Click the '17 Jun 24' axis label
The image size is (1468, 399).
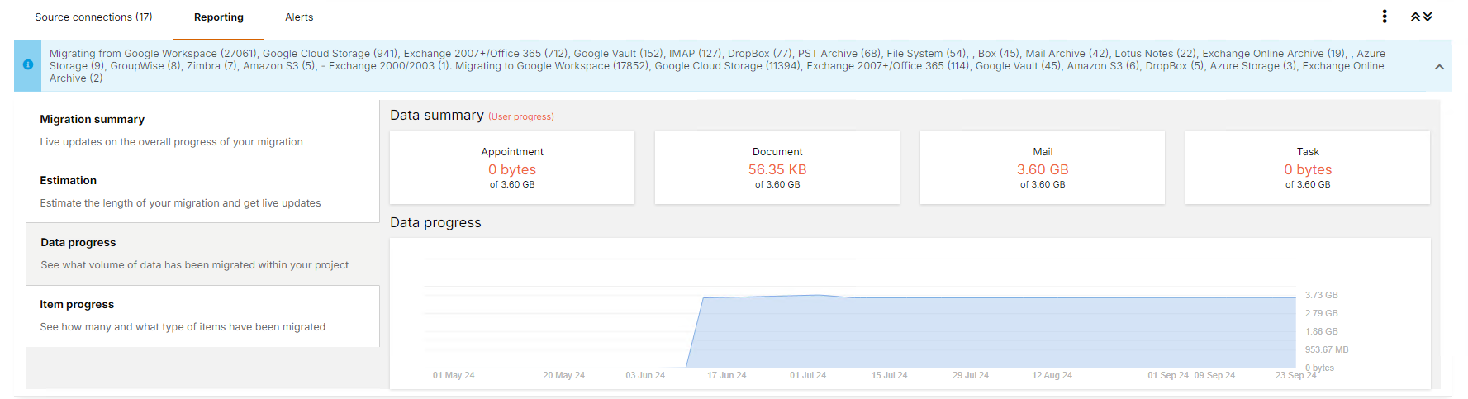[x=727, y=375]
